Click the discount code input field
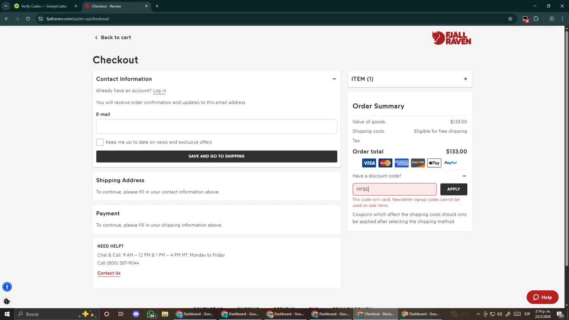 coord(395,189)
